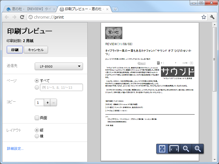Select the fit-to-page zoom icon
Viewport: 219px width, 164px height.
162,149
